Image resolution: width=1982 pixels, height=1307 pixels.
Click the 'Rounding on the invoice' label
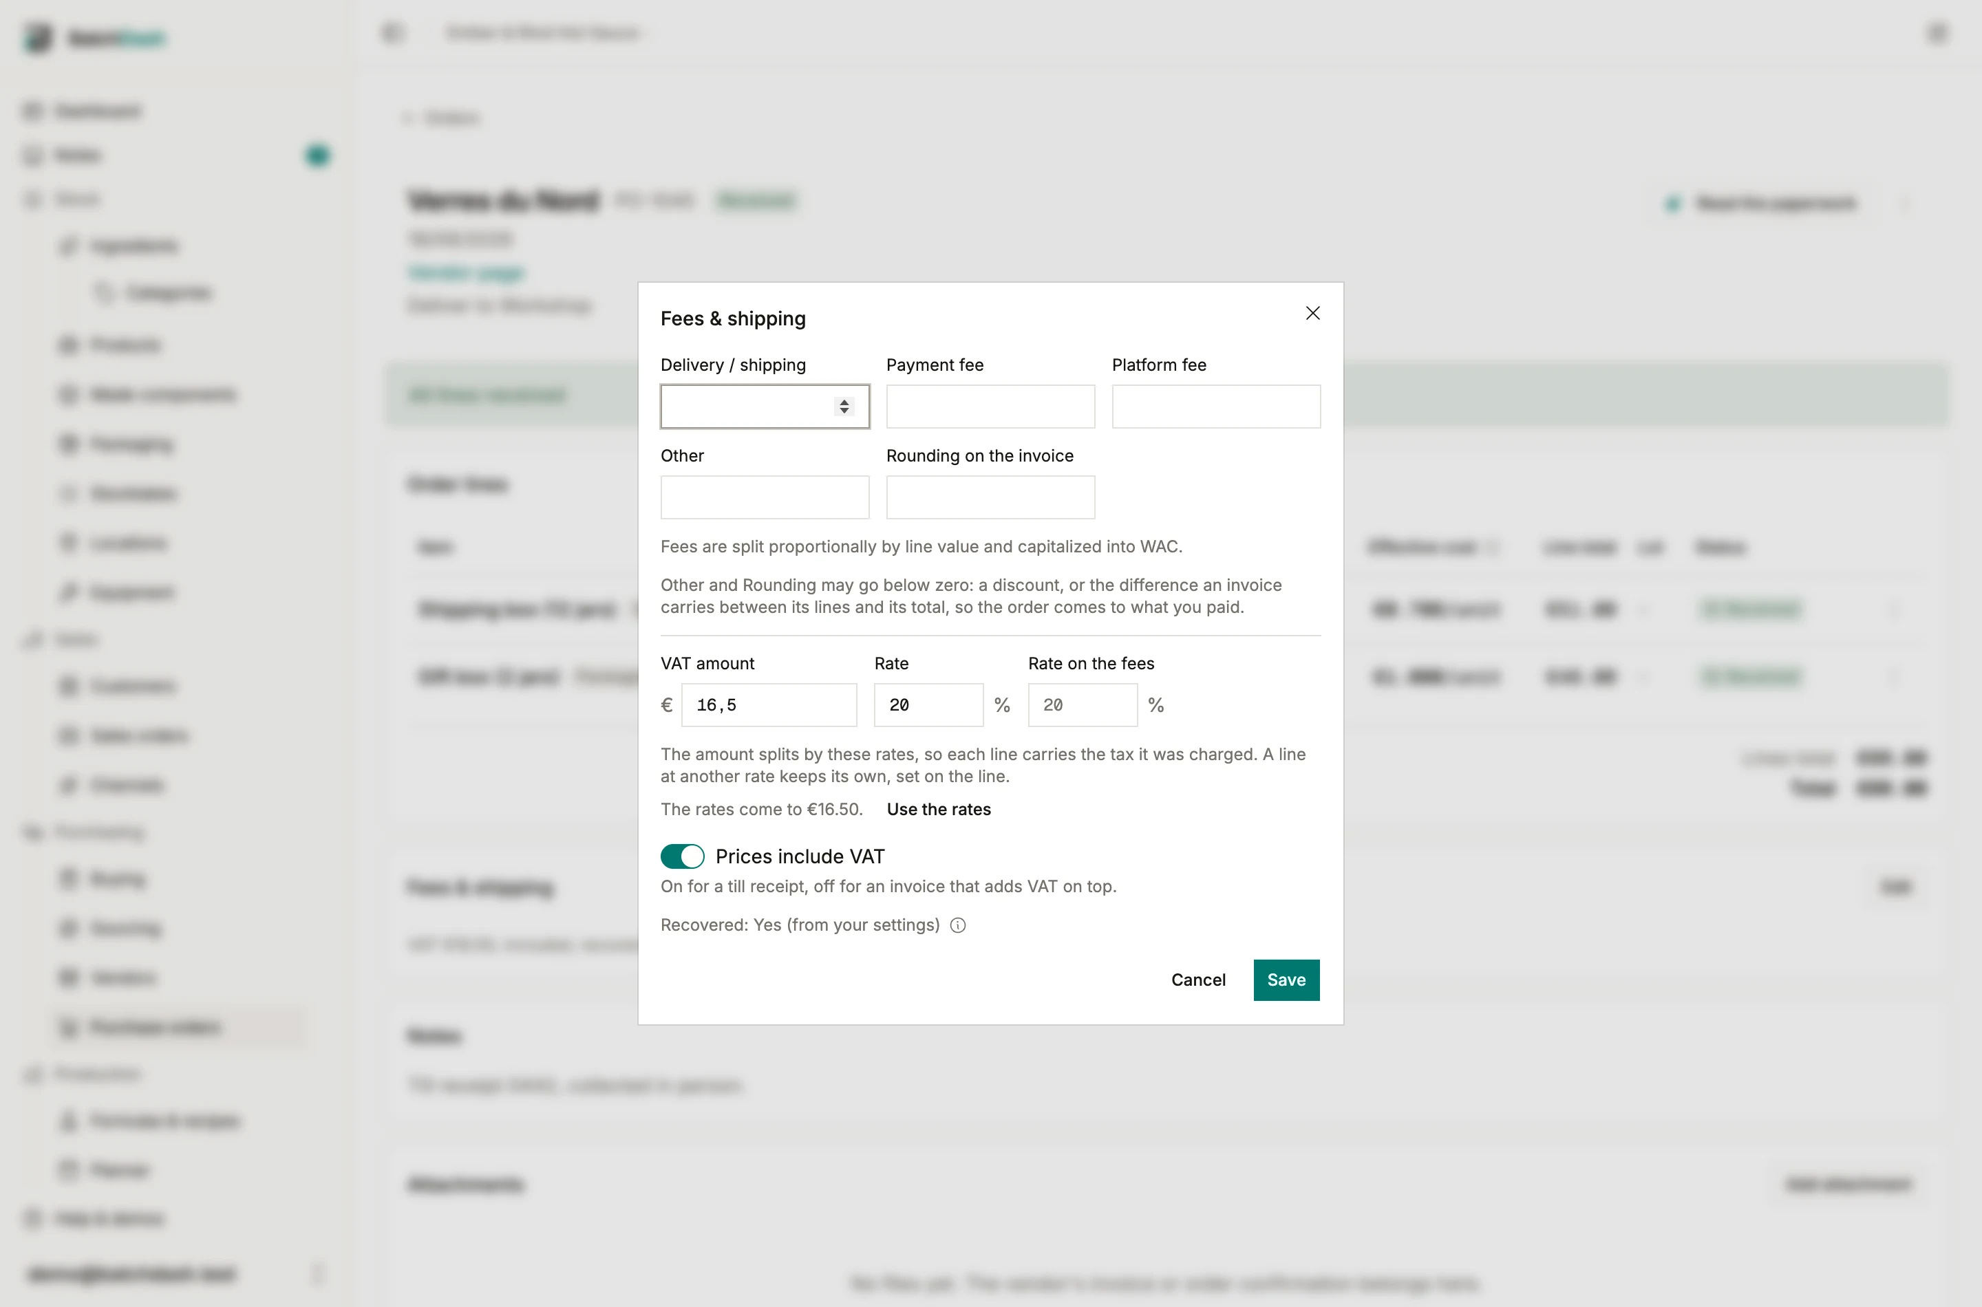980,456
